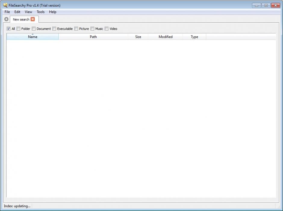The image size is (283, 211).
Task: Open the Help menu
Action: (x=53, y=12)
